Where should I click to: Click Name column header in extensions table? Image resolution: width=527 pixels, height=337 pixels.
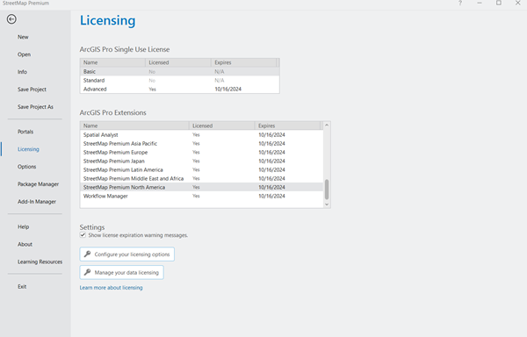[x=134, y=125]
